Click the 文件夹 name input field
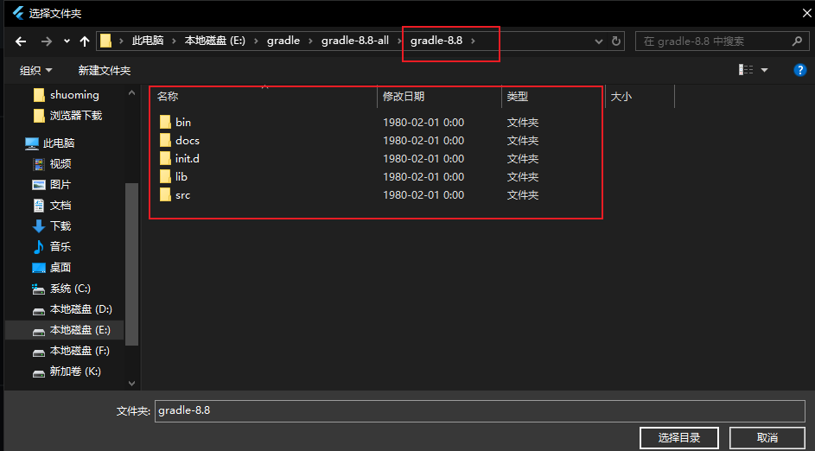This screenshot has width=815, height=451. (x=479, y=410)
